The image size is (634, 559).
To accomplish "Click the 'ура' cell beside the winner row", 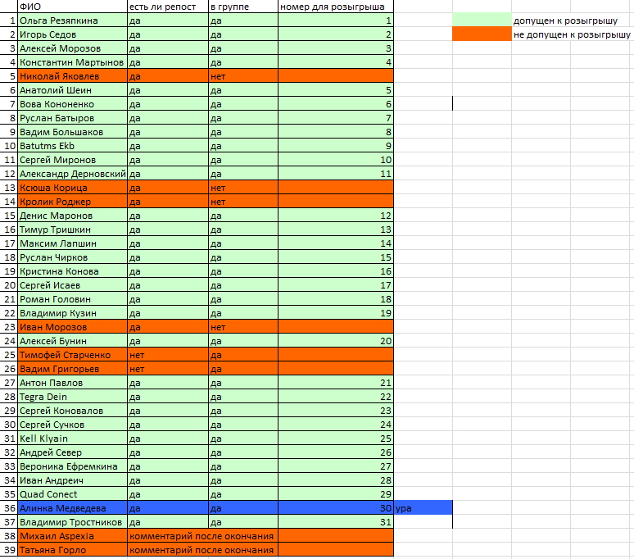I will pyautogui.click(x=423, y=508).
